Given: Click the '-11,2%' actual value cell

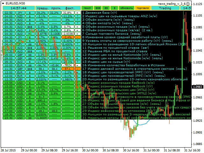Looking at the screenshot, I should (x=68, y=16).
